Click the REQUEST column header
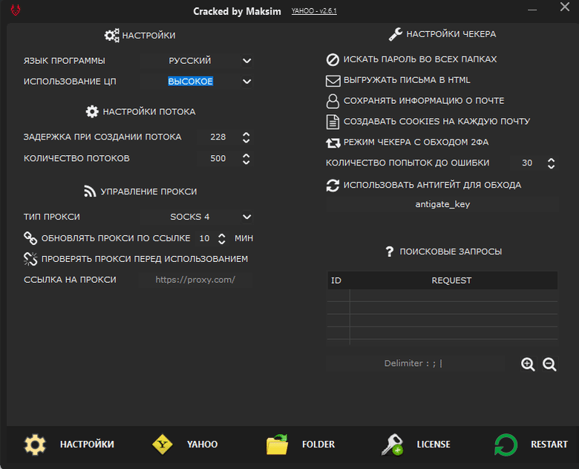The image size is (579, 469). (x=451, y=281)
